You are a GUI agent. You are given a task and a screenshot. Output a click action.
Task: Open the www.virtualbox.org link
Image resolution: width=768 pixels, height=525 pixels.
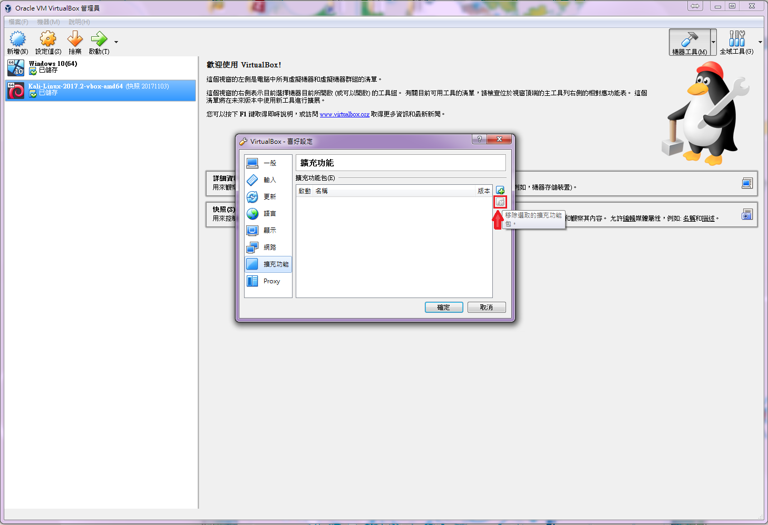(x=344, y=114)
